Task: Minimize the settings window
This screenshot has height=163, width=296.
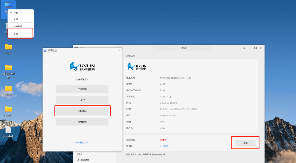Action: [250, 48]
